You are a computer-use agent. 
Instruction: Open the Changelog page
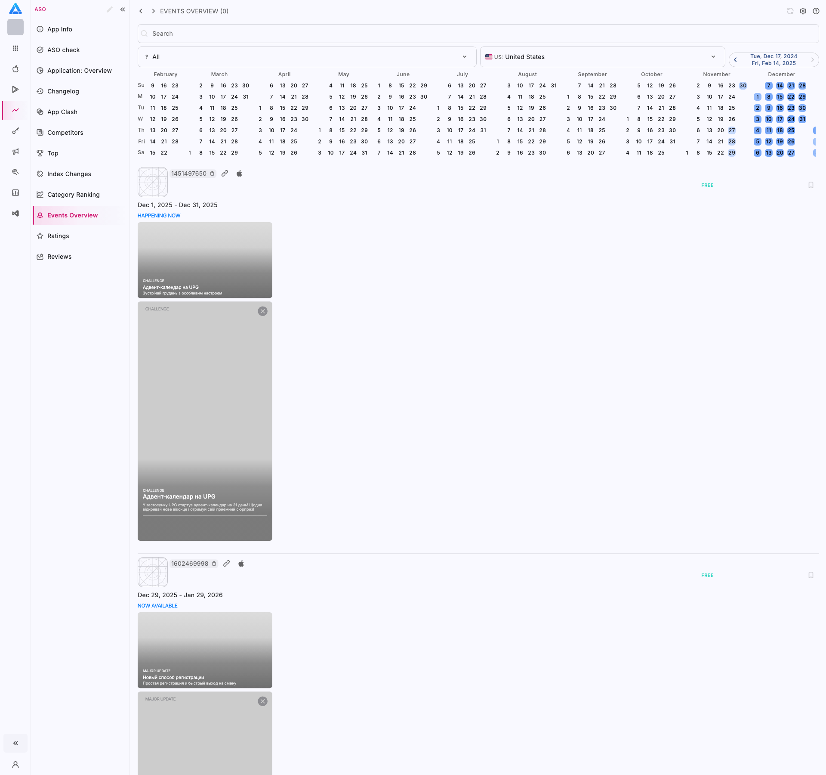pos(78,91)
